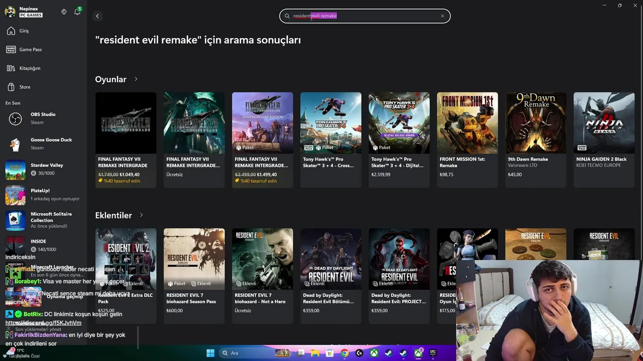
Task: Open INSIDE from recent list
Action: point(43,245)
